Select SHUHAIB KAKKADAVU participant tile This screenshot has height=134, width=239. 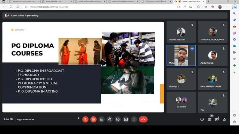click(x=212, y=32)
